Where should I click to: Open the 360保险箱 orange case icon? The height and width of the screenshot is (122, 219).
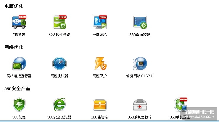pos(99,105)
